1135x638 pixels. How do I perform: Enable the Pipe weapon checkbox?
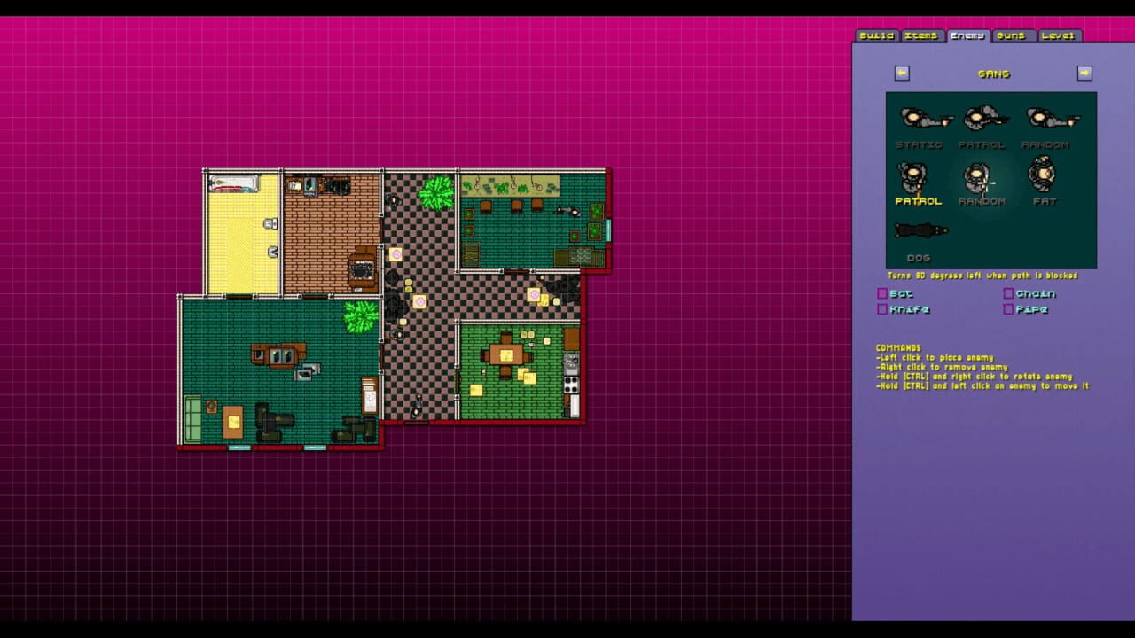(x=1008, y=309)
